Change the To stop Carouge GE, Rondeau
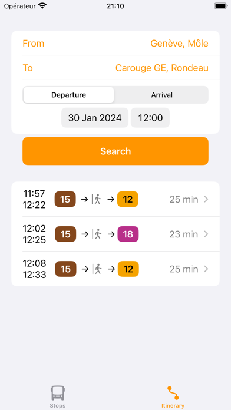The image size is (231, 410). pos(115,68)
